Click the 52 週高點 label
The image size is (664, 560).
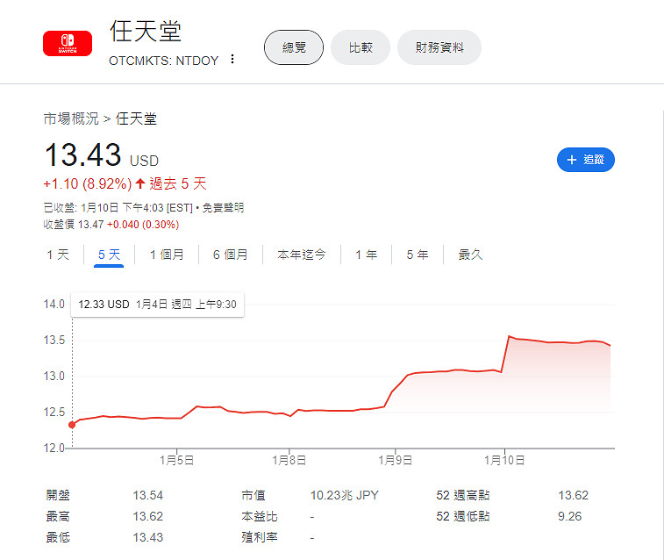point(463,495)
